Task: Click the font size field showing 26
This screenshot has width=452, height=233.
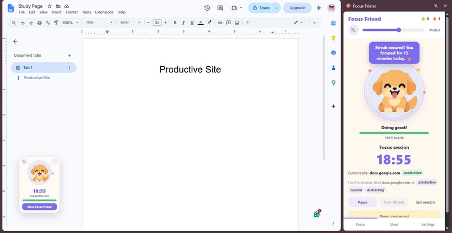Action: (157, 22)
